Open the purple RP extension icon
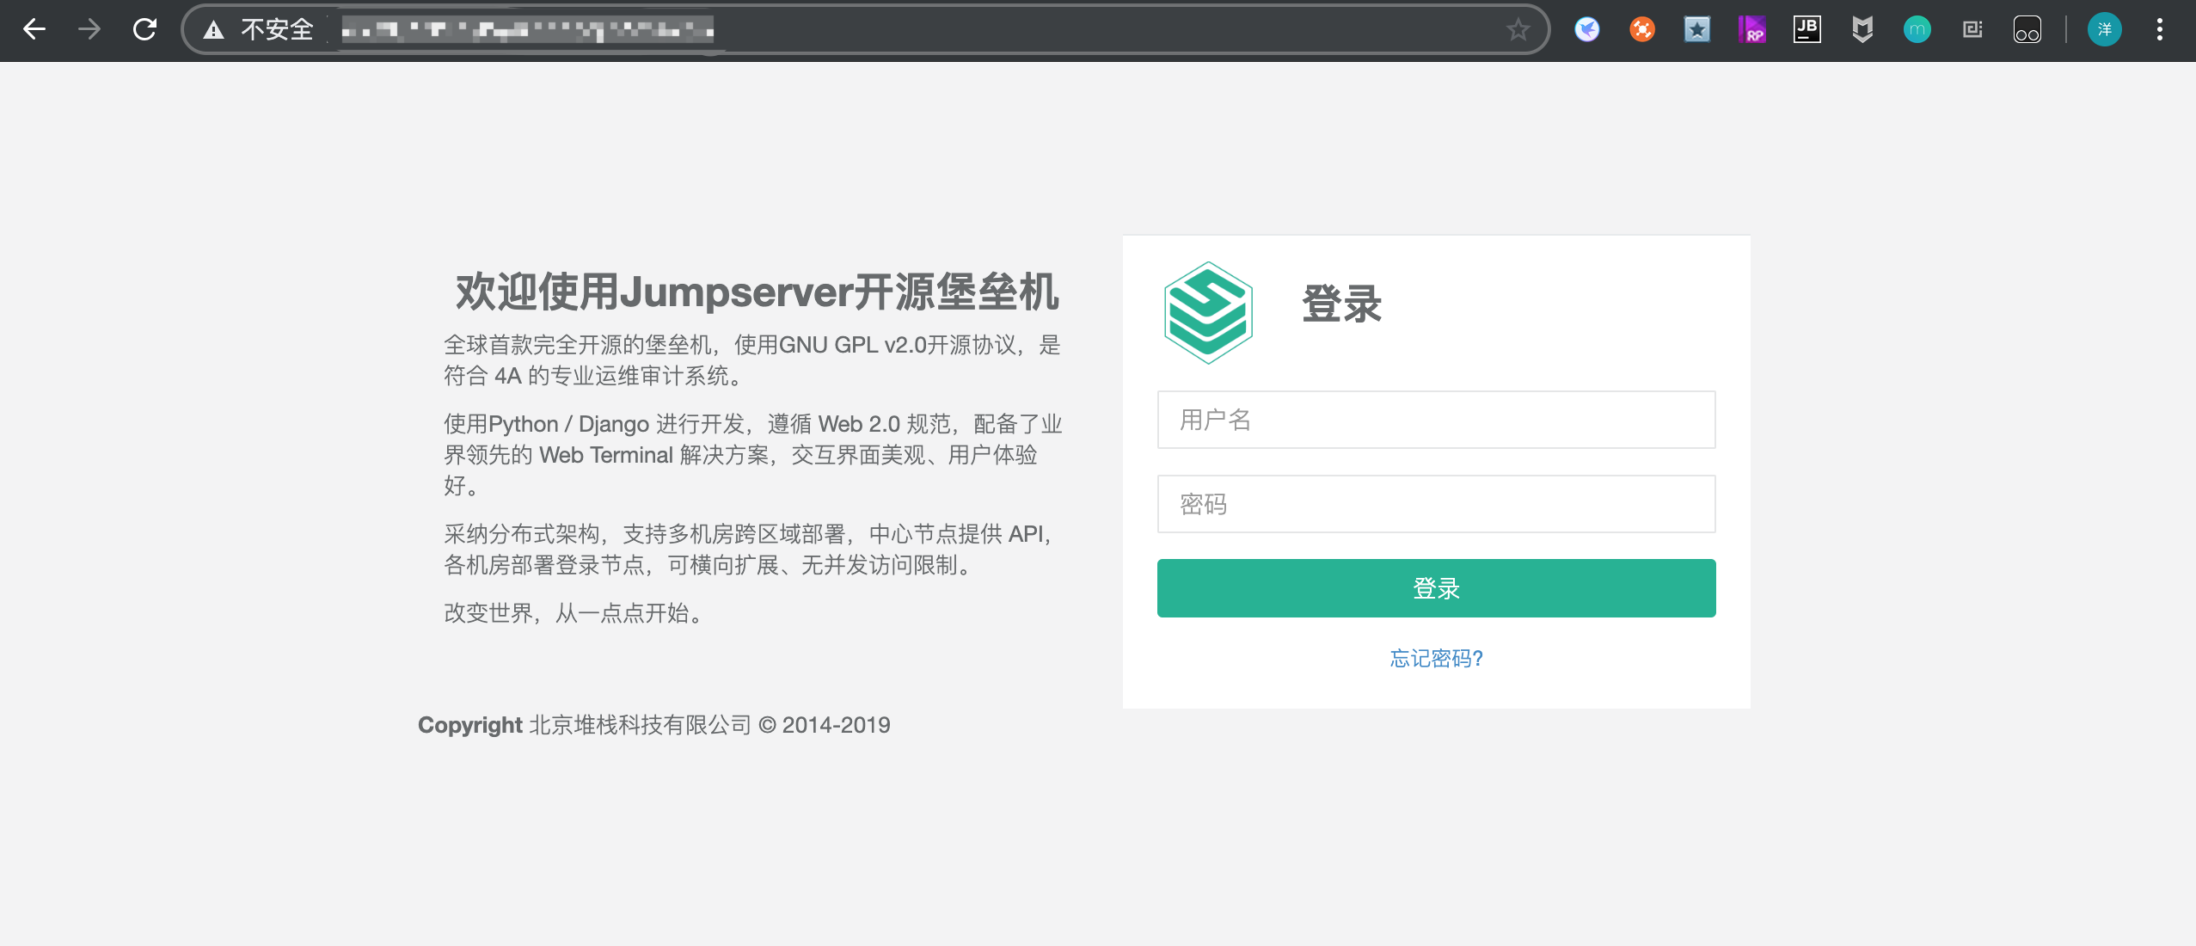Image resolution: width=2196 pixels, height=946 pixels. [1751, 30]
